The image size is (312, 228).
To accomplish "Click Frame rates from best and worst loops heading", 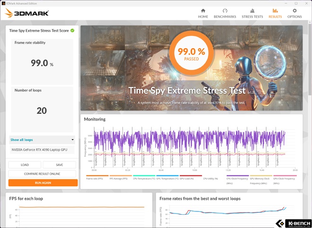I will click(200, 199).
